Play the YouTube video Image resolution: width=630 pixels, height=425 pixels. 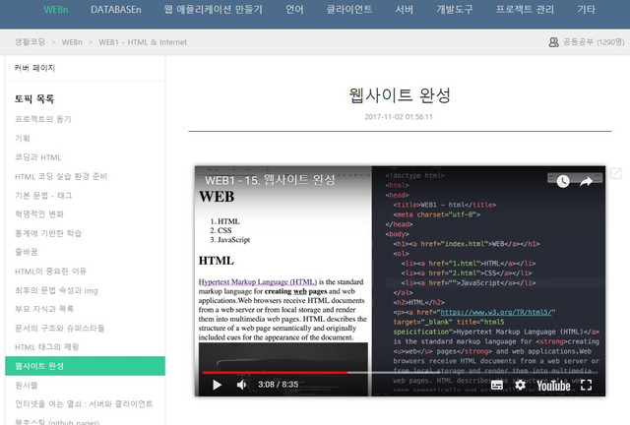tap(217, 385)
